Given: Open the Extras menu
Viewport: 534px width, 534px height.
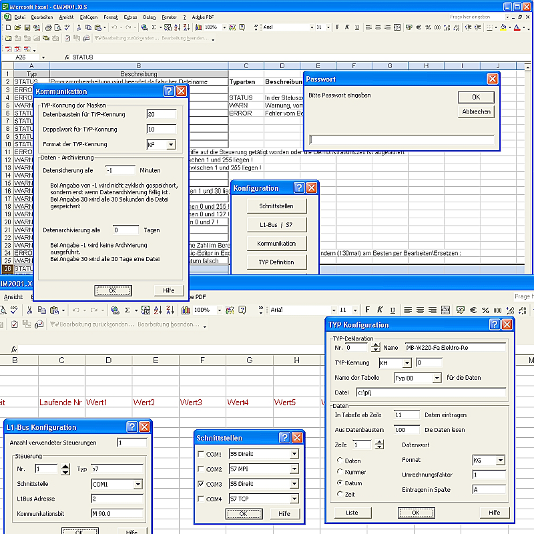Looking at the screenshot, I should coord(130,16).
